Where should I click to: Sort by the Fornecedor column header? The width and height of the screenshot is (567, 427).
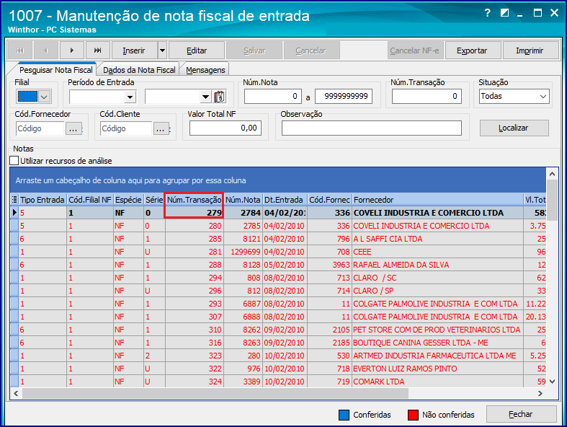point(437,200)
